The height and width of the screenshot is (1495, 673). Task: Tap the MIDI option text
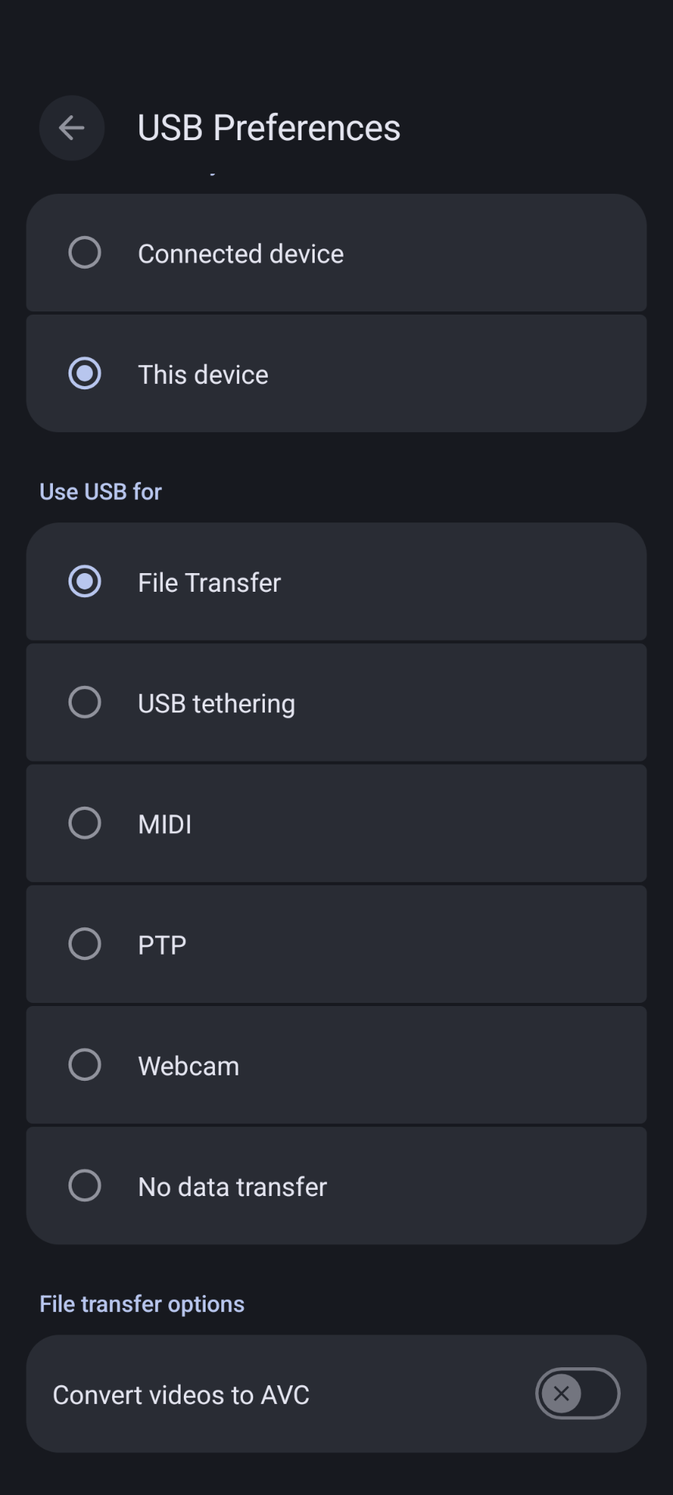(x=165, y=824)
